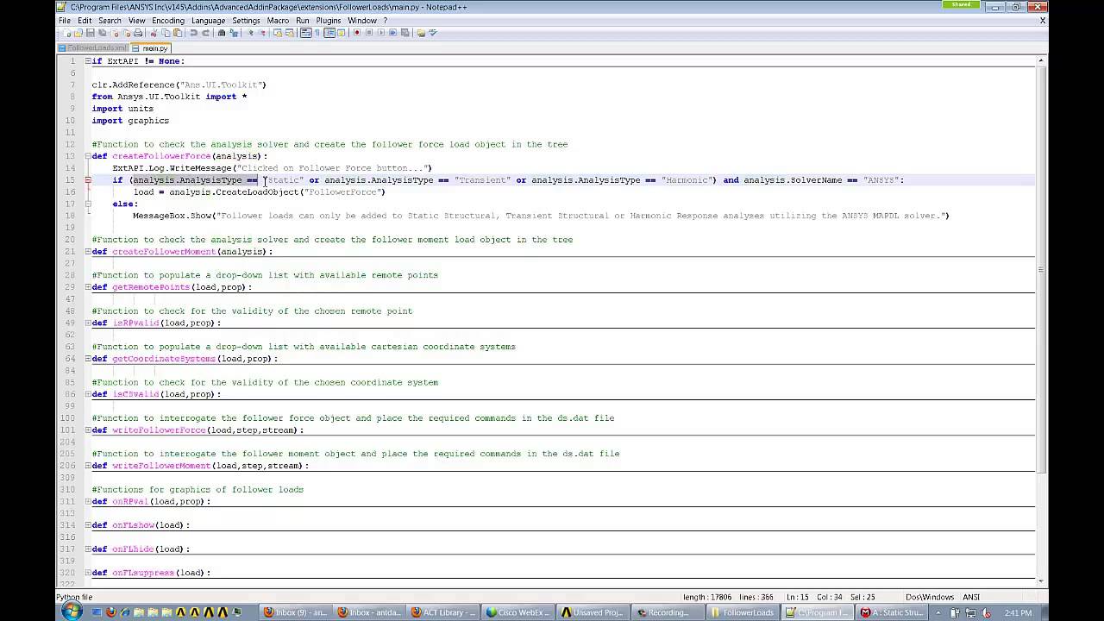Screen dimensions: 1104x621
Task: Open the Plugins menu
Action: tap(328, 20)
